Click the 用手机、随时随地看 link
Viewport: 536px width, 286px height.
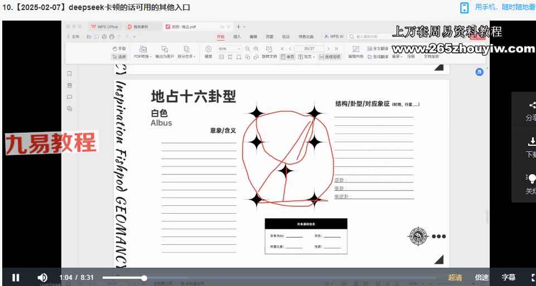click(504, 7)
